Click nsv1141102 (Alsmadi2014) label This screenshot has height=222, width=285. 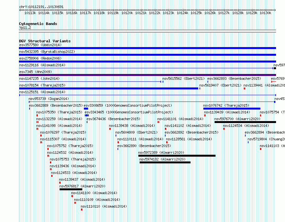point(188,126)
